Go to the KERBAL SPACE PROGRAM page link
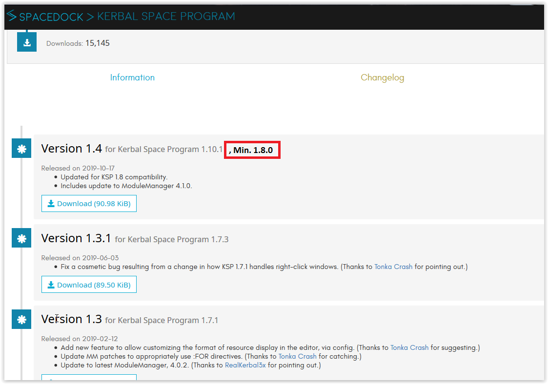 [x=166, y=16]
